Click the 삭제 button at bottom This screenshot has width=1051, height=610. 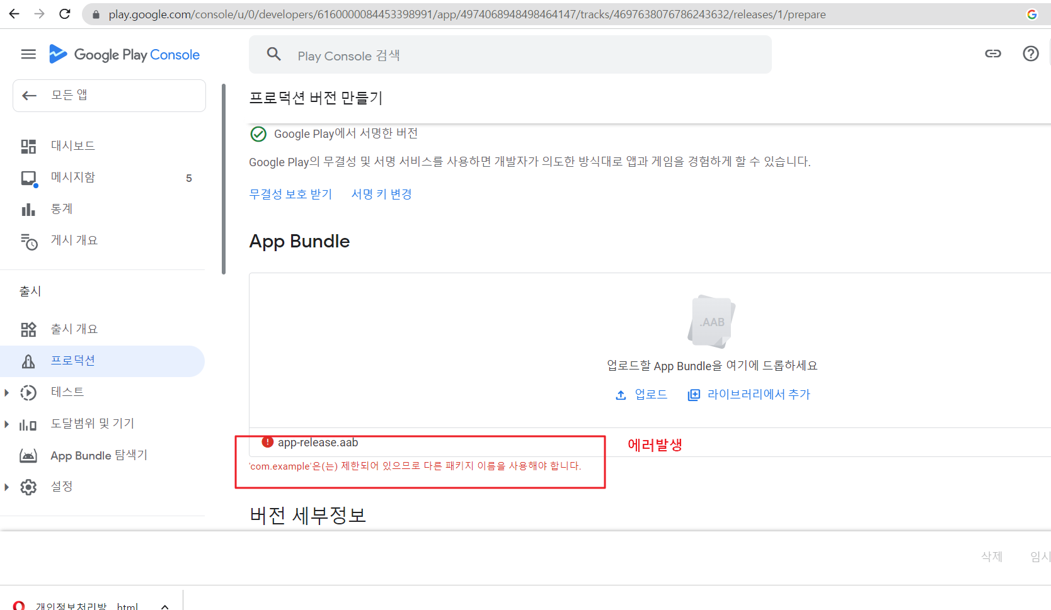point(992,556)
